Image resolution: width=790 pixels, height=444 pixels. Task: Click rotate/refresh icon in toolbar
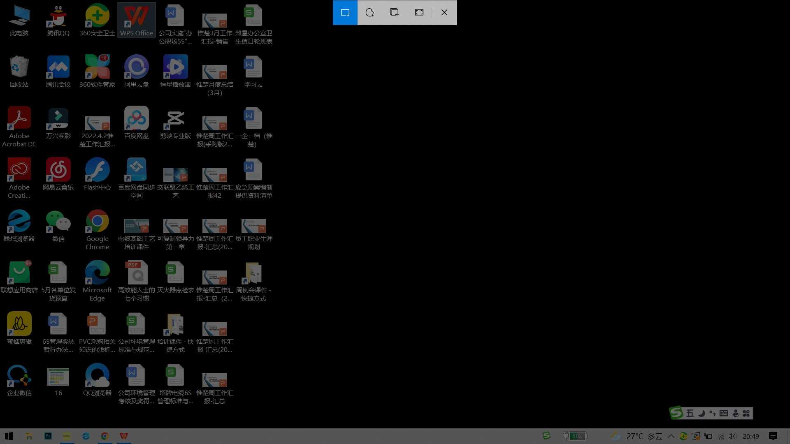coord(369,12)
